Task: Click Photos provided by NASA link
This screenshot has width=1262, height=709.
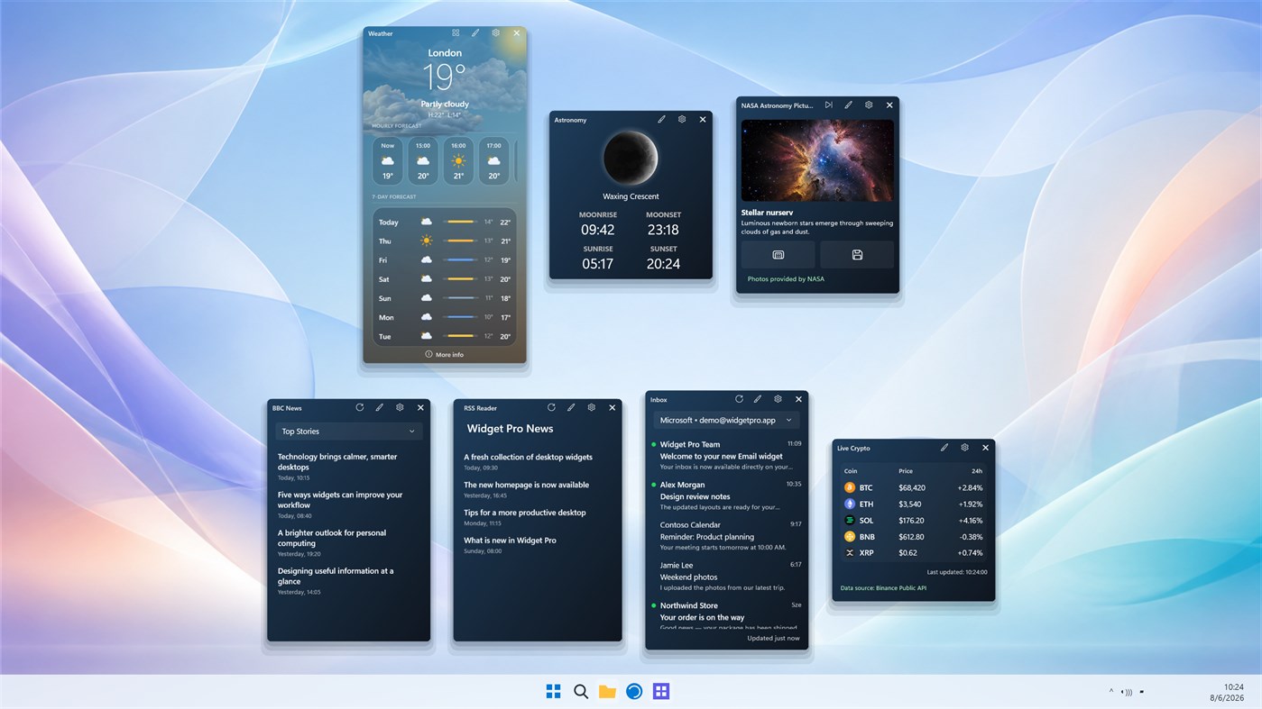Action: (x=786, y=279)
